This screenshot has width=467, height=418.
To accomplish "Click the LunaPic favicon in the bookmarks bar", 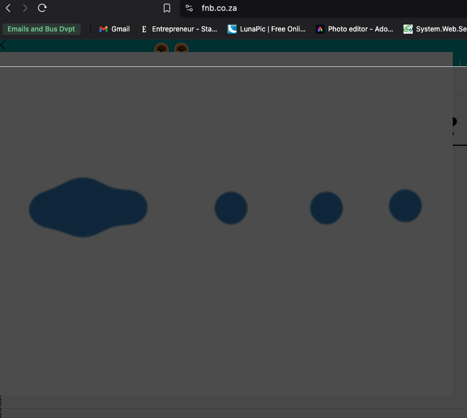I will point(232,29).
